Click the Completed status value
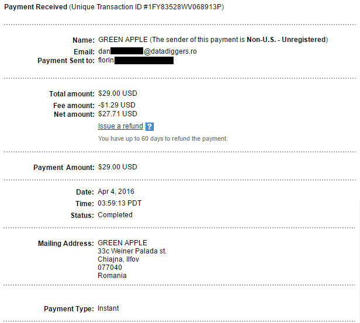 coord(115,215)
